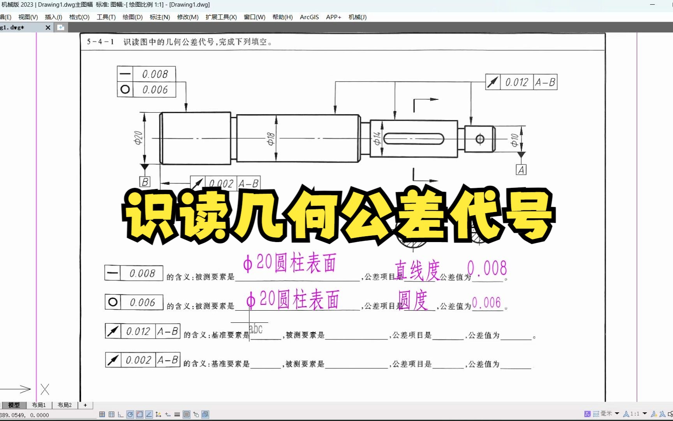Image resolution: width=673 pixels, height=421 pixels.
Task: Close the Drawing1.dwg document tab
Action: (x=48, y=27)
